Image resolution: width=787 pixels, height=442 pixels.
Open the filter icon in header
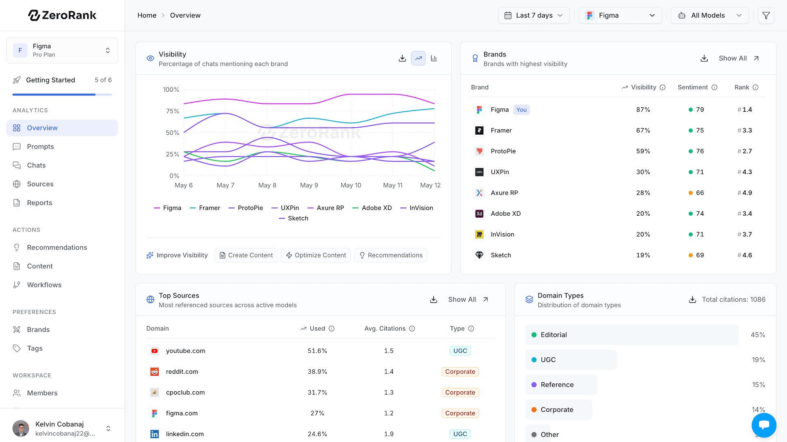click(766, 16)
